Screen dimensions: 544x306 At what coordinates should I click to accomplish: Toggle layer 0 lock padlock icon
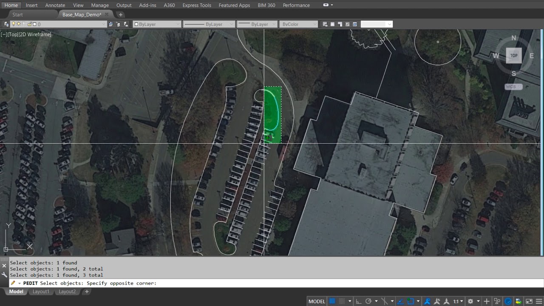coord(29,24)
